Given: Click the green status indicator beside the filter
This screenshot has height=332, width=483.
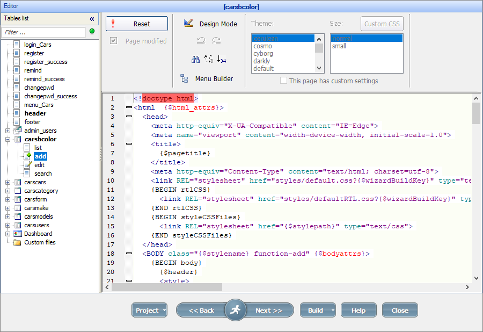Looking at the screenshot, I should click(92, 32).
